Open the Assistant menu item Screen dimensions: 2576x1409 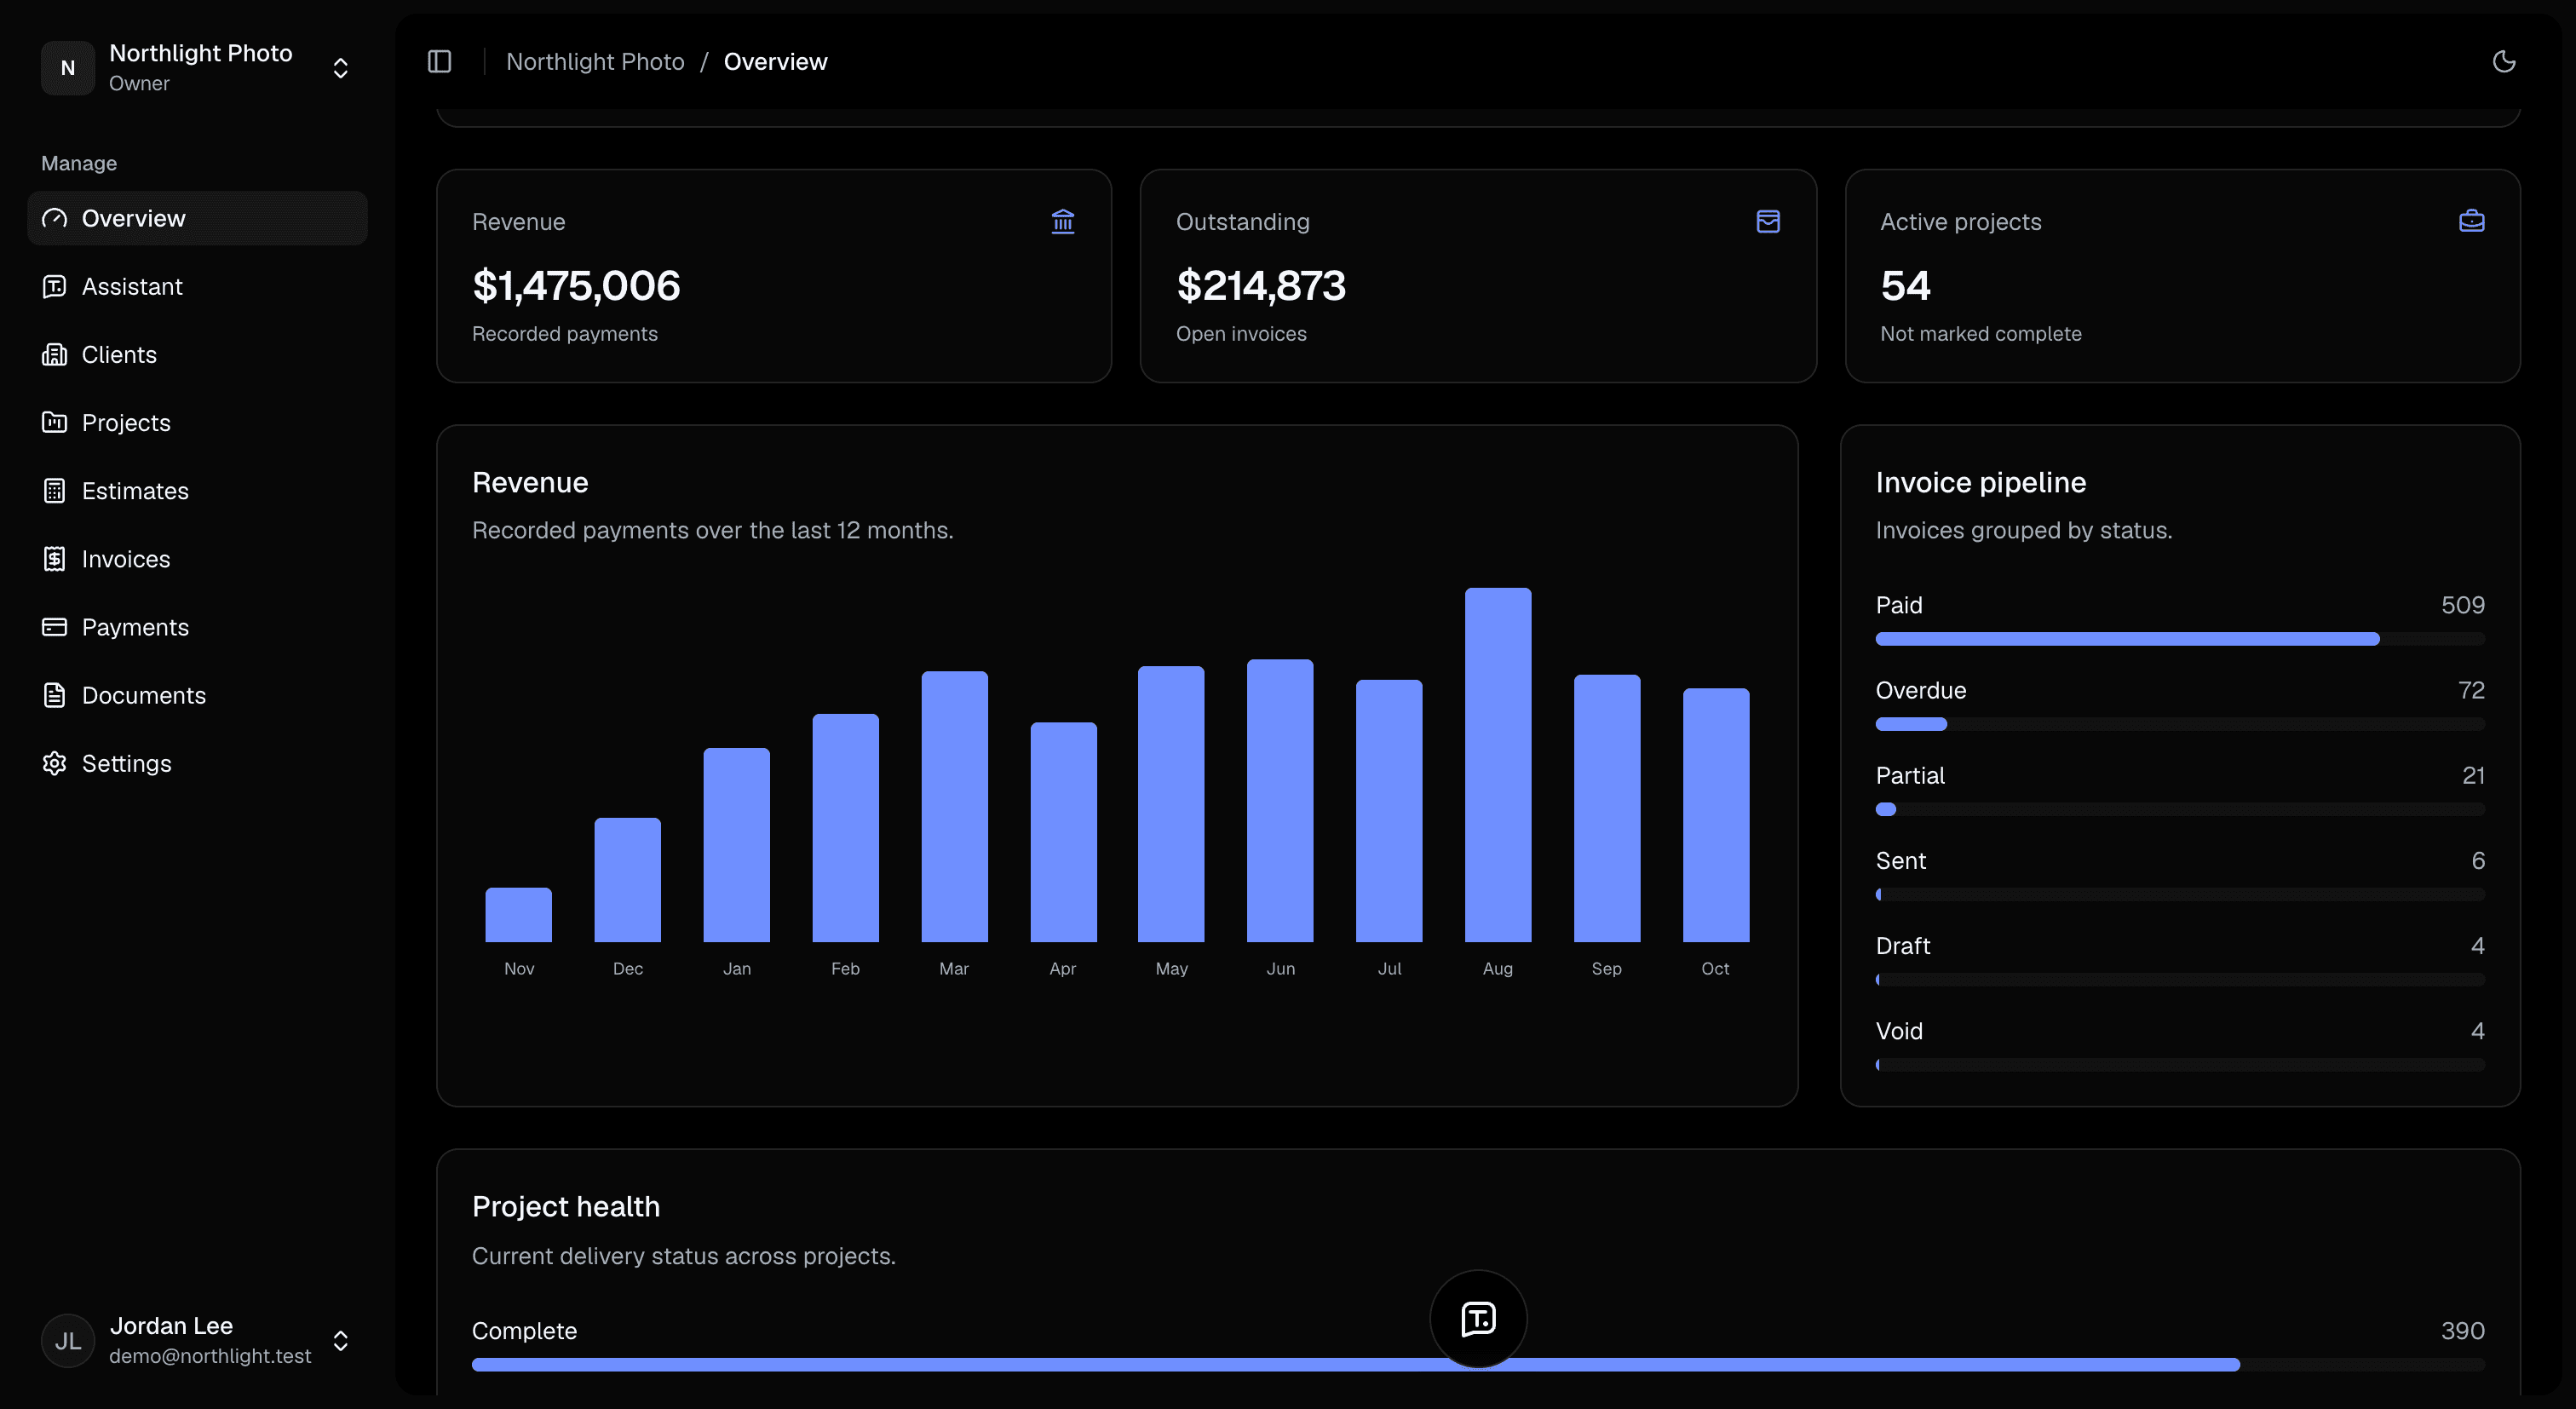[198, 286]
